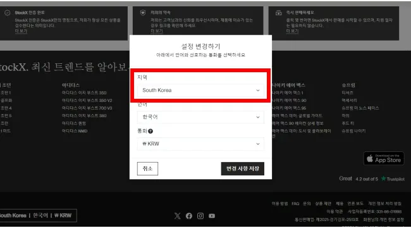
Task: Open the 채용 footer link
Action: (x=340, y=203)
